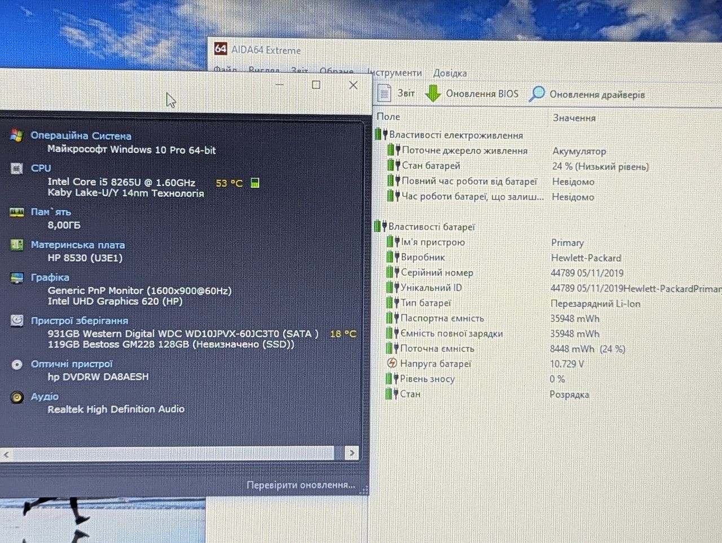Click the Intel Core i5 8265U @ 1.60GHz text
Image resolution: width=722 pixels, height=543 pixels.
click(121, 182)
